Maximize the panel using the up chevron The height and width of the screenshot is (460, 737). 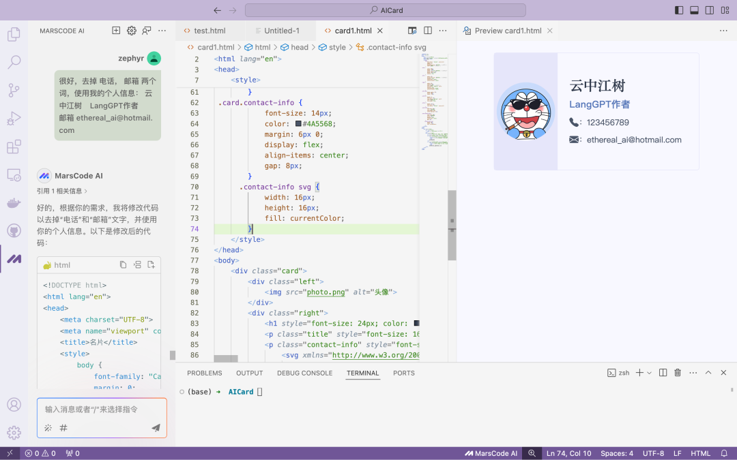pyautogui.click(x=708, y=373)
